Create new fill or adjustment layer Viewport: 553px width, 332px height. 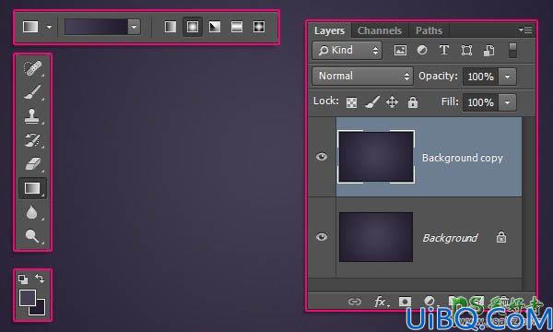(x=429, y=302)
